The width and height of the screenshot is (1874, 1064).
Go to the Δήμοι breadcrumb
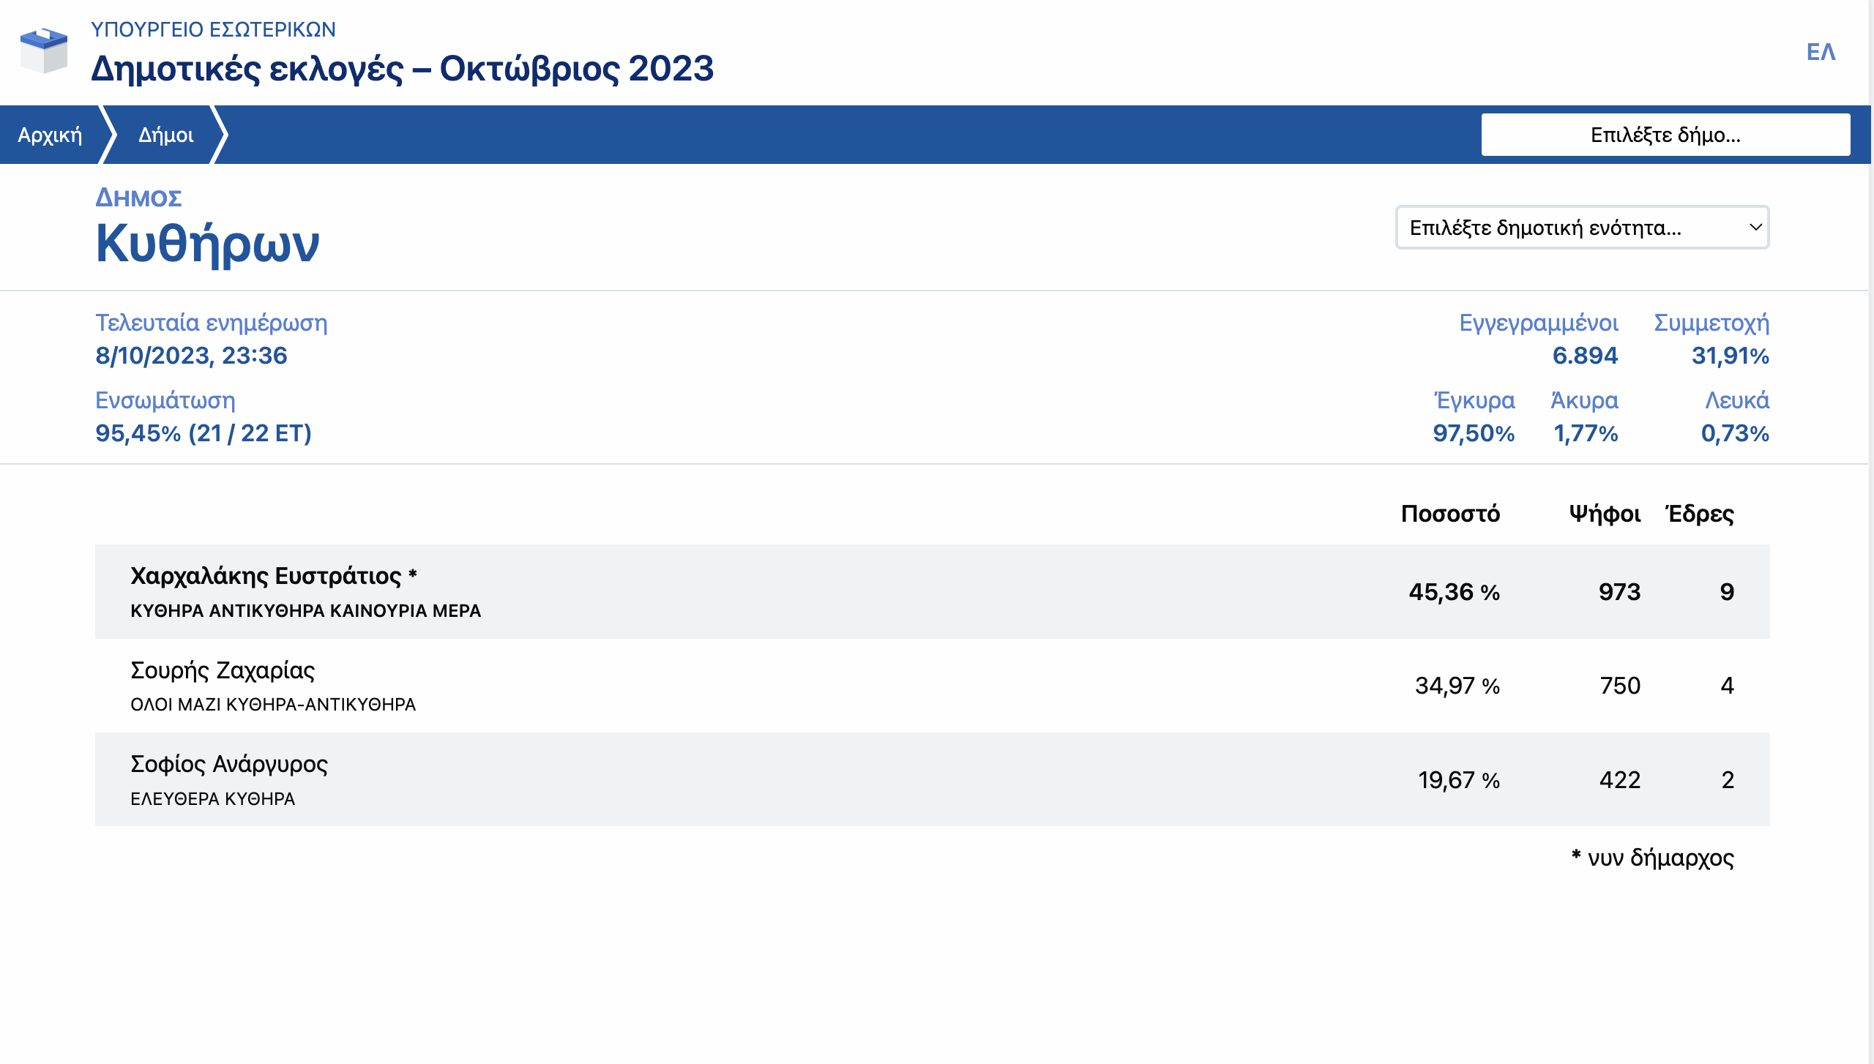click(166, 135)
